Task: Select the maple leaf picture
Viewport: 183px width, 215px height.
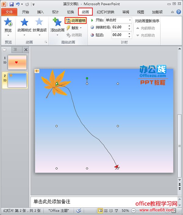Action: point(56,84)
